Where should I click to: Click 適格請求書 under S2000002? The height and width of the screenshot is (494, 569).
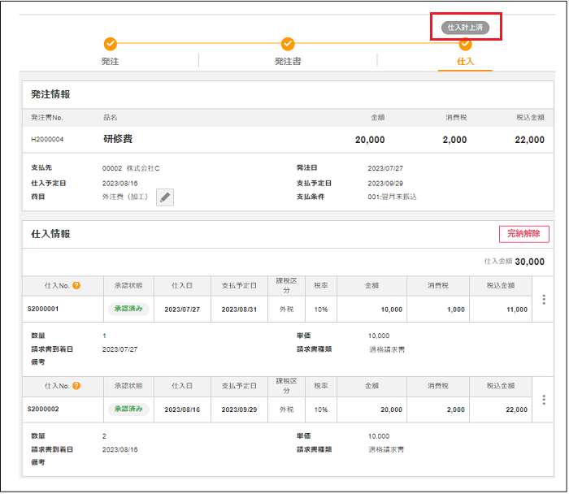click(x=386, y=450)
